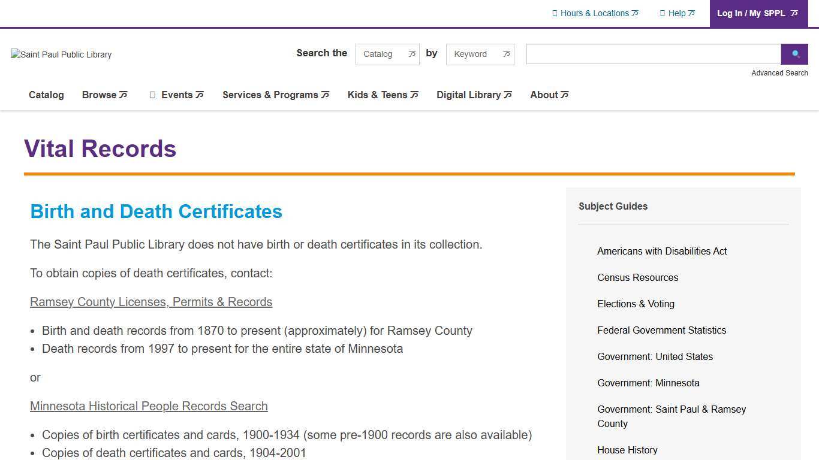
Task: Expand the Digital Library menu
Action: [x=470, y=95]
